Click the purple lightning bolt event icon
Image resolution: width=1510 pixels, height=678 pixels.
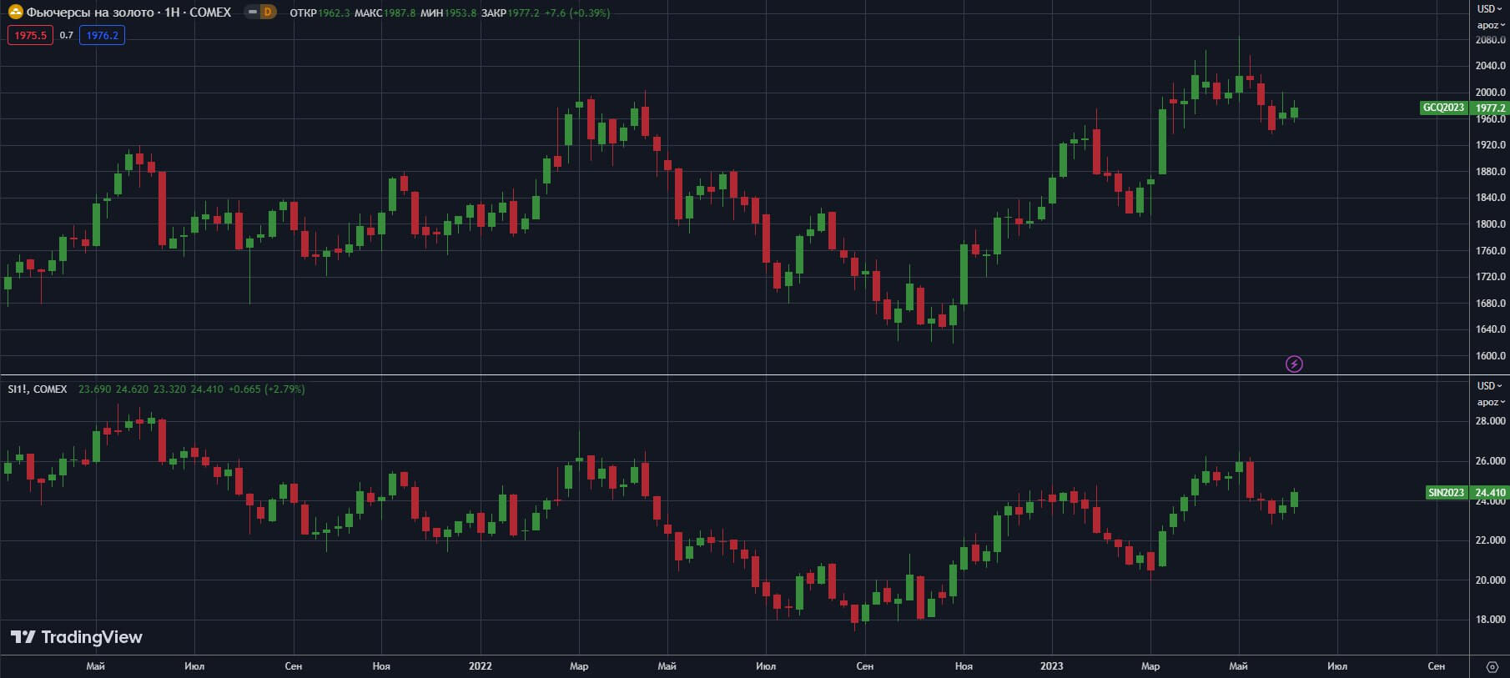[1294, 364]
